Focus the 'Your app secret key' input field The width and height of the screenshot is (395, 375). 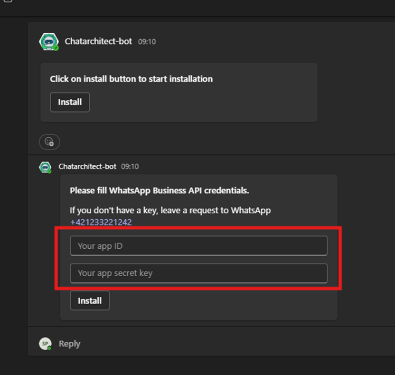pyautogui.click(x=199, y=273)
